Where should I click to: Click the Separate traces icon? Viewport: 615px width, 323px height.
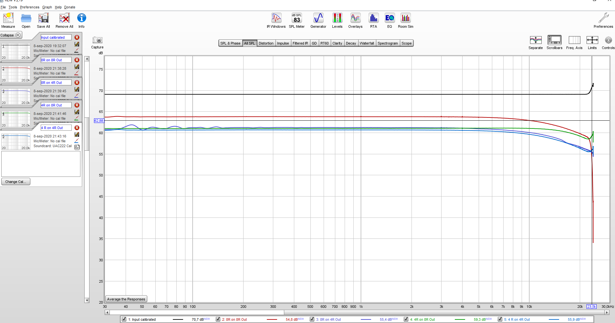[536, 40]
